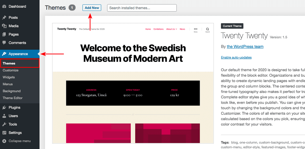Viewport: 305px width, 149px height.
Task: Click the Comments speech bubble icon
Action: (4, 43)
